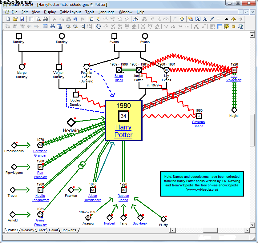Open the Severus Snape link

coord(198,124)
